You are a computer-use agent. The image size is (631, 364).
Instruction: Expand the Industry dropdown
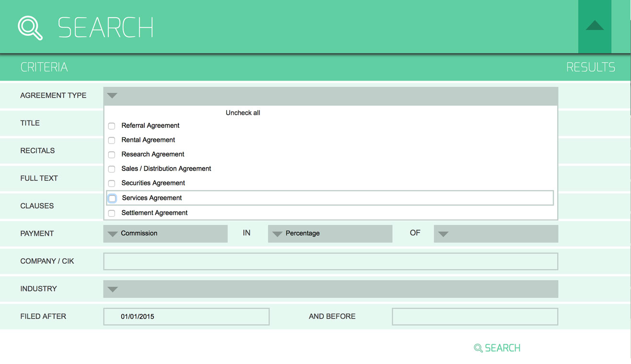click(331, 289)
